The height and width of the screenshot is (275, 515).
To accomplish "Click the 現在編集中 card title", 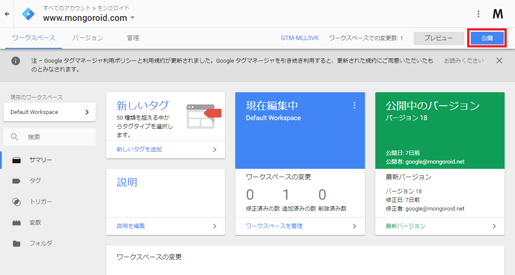I will [272, 105].
